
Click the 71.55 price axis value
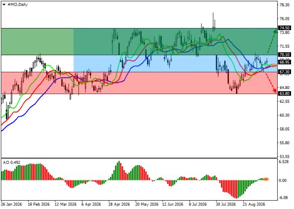pyautogui.click(x=285, y=46)
